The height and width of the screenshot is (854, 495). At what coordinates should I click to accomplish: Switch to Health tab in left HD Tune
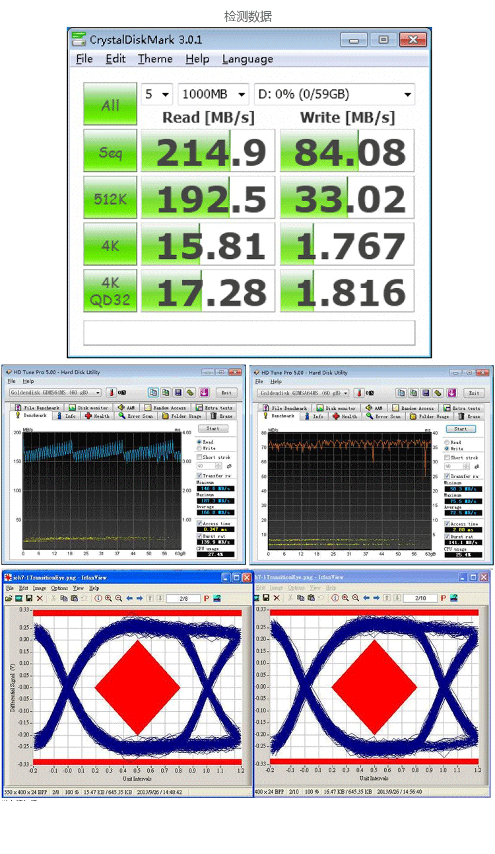[98, 416]
